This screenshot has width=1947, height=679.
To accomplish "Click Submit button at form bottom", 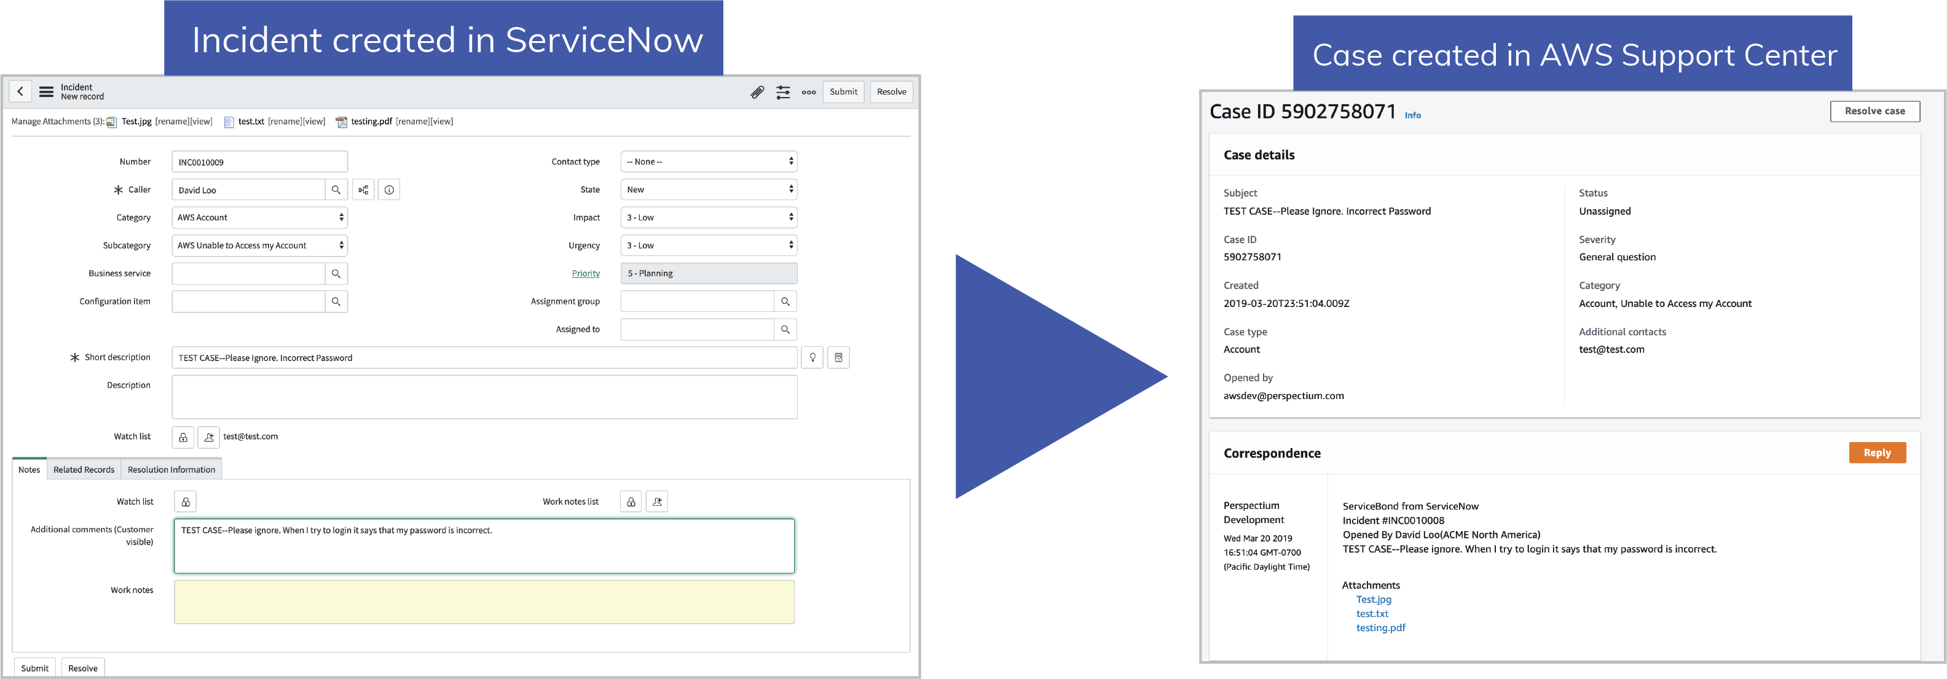I will [35, 668].
